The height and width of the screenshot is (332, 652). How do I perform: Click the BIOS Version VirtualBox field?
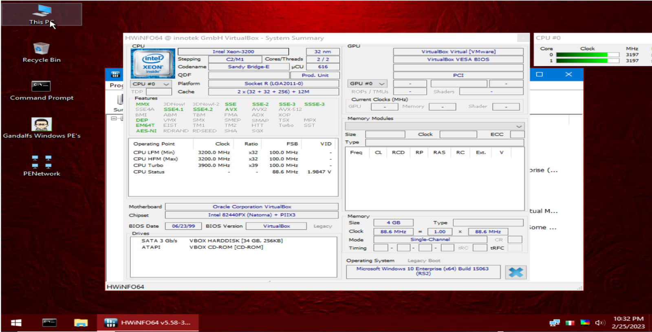click(x=276, y=226)
